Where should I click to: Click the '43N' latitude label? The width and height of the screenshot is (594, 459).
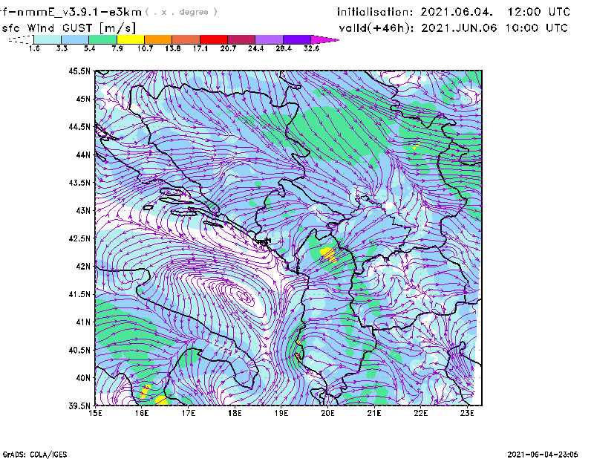tap(83, 210)
